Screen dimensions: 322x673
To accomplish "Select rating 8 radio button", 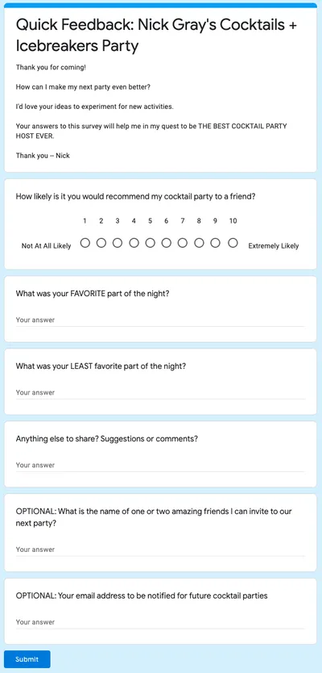I will (x=199, y=244).
